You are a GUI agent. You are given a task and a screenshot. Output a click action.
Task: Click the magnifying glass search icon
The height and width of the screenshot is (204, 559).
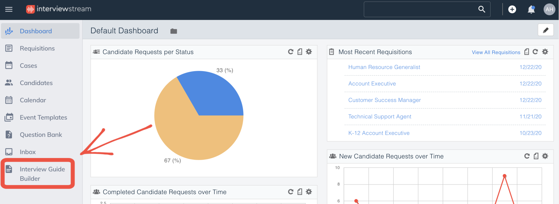pyautogui.click(x=481, y=9)
